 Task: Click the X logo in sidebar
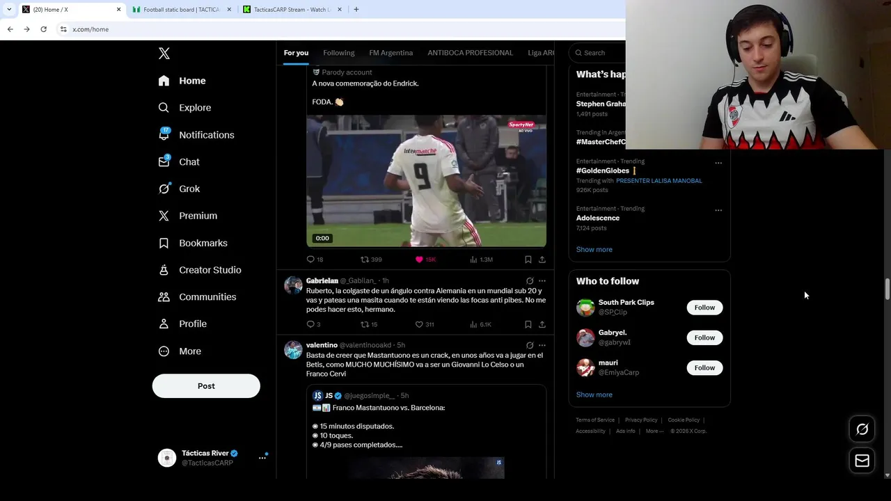coord(164,54)
